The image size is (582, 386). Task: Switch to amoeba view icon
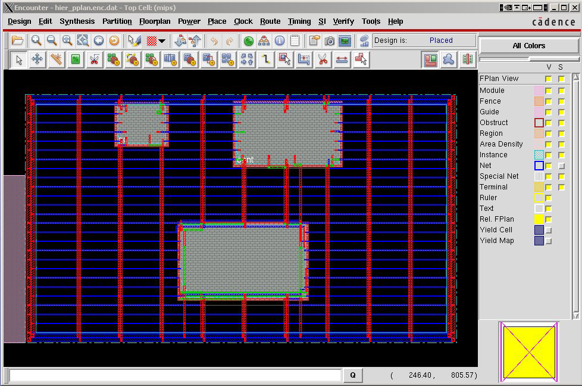[x=449, y=60]
